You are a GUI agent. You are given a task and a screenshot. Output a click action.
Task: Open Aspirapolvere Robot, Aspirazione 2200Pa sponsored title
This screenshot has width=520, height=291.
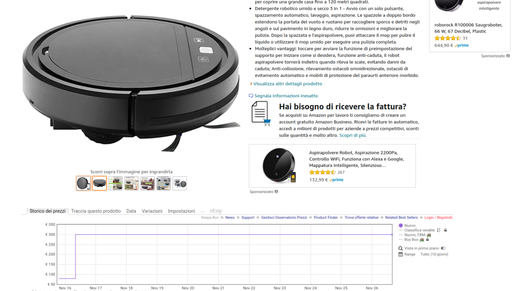pyautogui.click(x=356, y=159)
